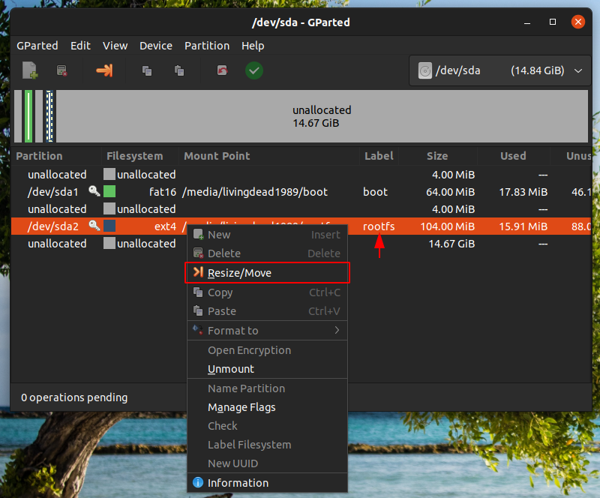This screenshot has width=600, height=498.
Task: Click the 0 operations pending status text
Action: (x=74, y=397)
